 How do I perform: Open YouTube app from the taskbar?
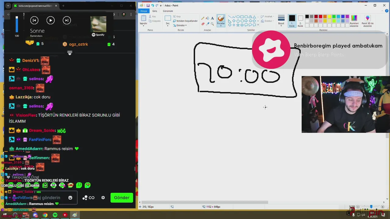[x=65, y=215]
